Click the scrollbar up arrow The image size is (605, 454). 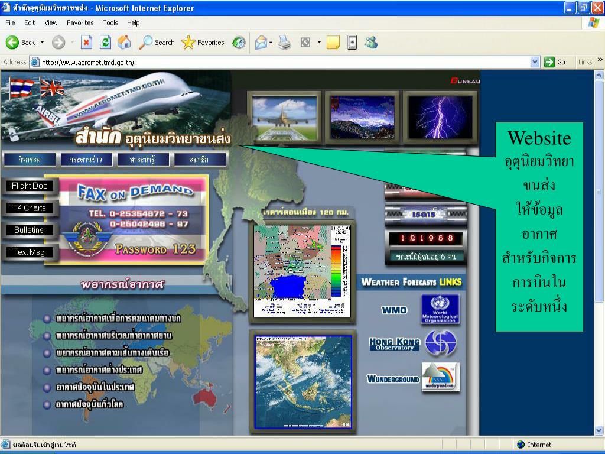599,75
